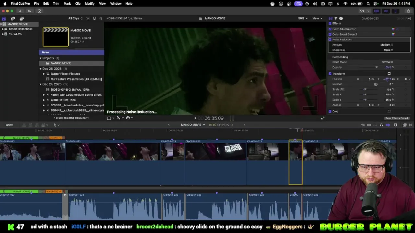Screen dimensions: 415x233
Task: Adjust the Scale X slider
Action: pyautogui.click(x=365, y=94)
